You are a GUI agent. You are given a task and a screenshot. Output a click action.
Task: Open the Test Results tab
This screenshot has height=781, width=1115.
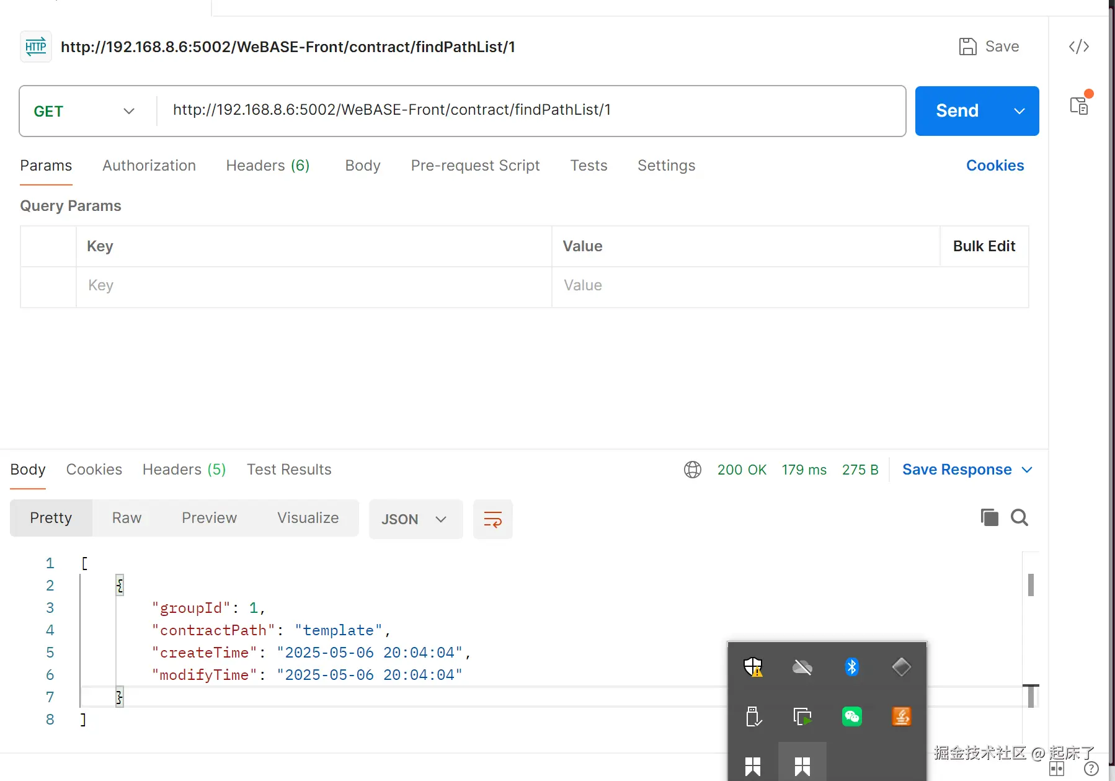289,470
